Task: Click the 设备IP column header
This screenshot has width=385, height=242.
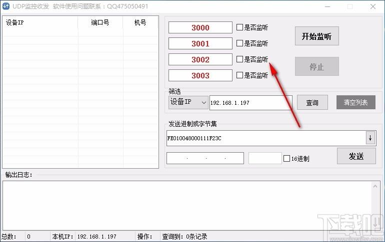Action: [40, 22]
